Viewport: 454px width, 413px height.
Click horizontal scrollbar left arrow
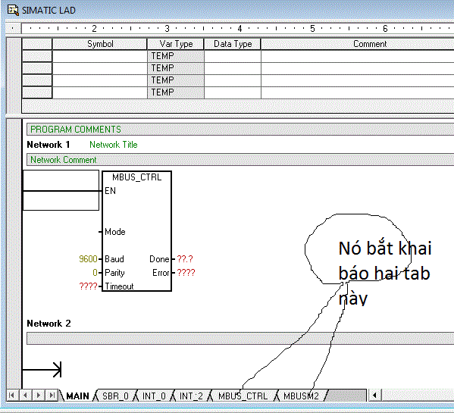click(374, 396)
